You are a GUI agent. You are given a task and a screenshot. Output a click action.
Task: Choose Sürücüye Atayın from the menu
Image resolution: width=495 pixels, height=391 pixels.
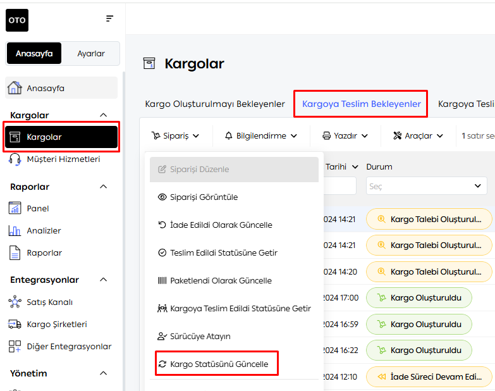pyautogui.click(x=234, y=336)
